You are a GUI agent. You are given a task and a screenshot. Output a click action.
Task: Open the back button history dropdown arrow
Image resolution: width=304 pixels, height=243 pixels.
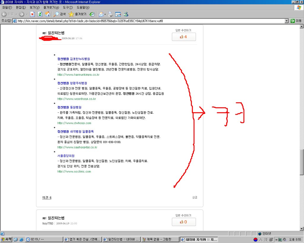coord(16,14)
